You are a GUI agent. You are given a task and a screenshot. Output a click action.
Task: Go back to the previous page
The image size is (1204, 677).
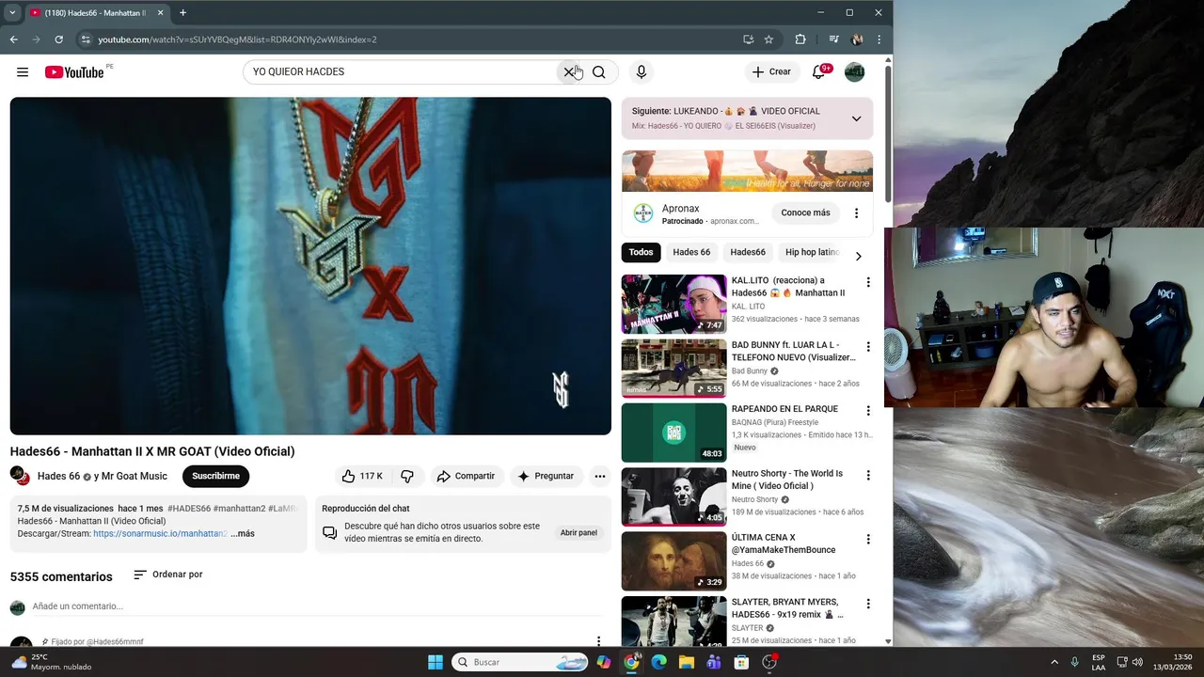tap(13, 39)
